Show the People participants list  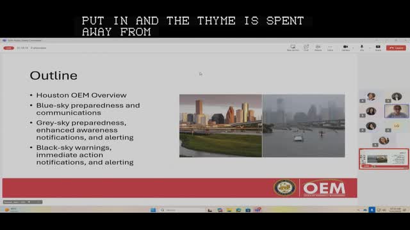click(x=318, y=48)
